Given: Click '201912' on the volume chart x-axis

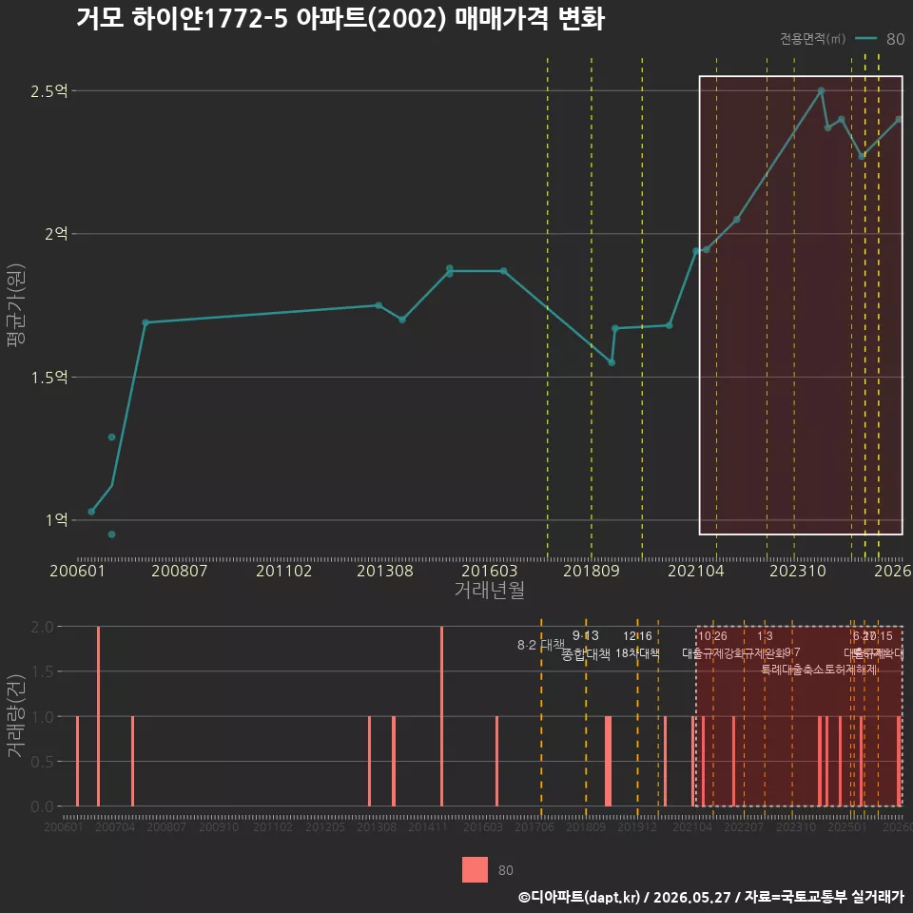Looking at the screenshot, I should (637, 826).
